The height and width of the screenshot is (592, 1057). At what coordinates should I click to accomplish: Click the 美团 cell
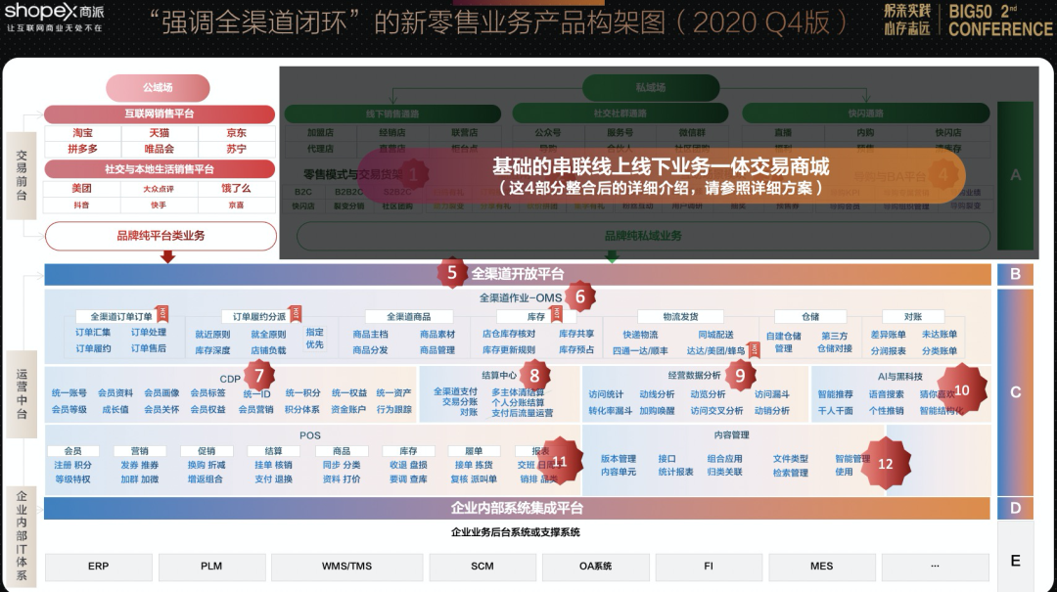click(82, 188)
